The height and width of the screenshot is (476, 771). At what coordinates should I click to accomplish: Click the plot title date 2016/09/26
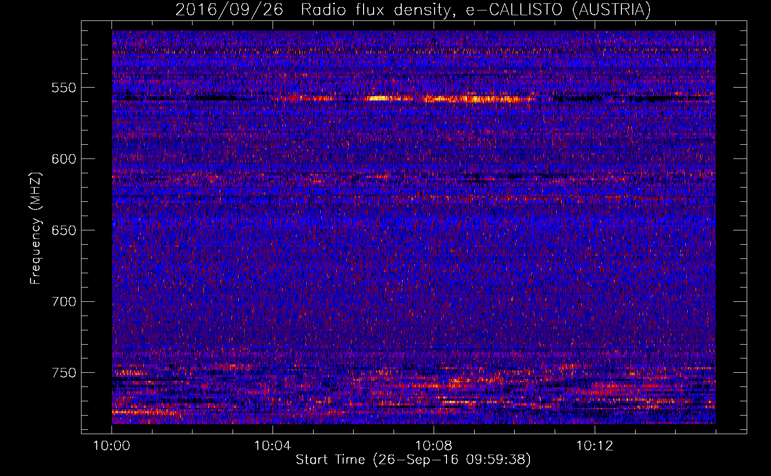point(229,10)
